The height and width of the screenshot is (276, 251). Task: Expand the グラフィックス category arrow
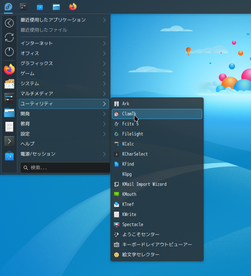(104, 64)
